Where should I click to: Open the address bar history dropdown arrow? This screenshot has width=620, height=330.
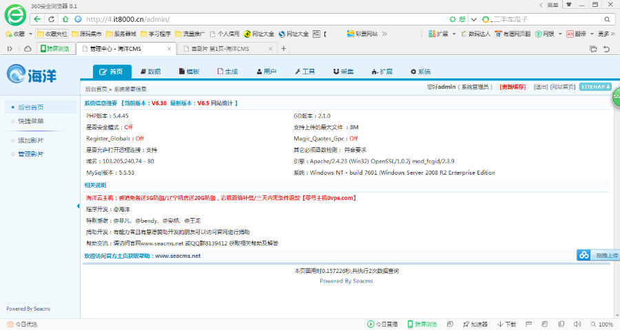coord(474,19)
